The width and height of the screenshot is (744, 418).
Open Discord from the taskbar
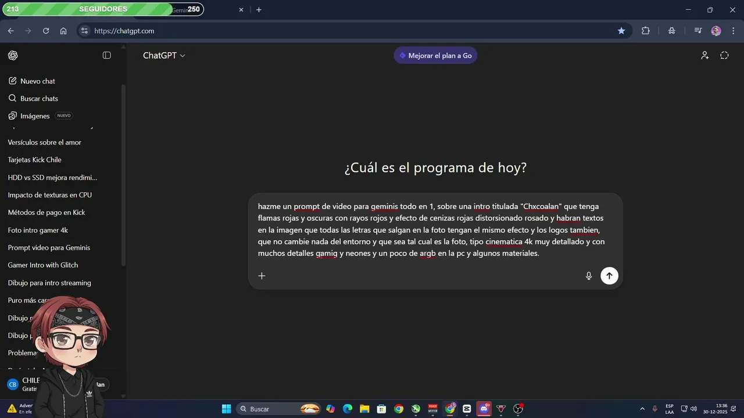coord(484,409)
